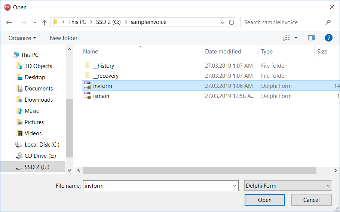340x212 pixels.
Task: Open the Organize menu
Action: (22, 38)
